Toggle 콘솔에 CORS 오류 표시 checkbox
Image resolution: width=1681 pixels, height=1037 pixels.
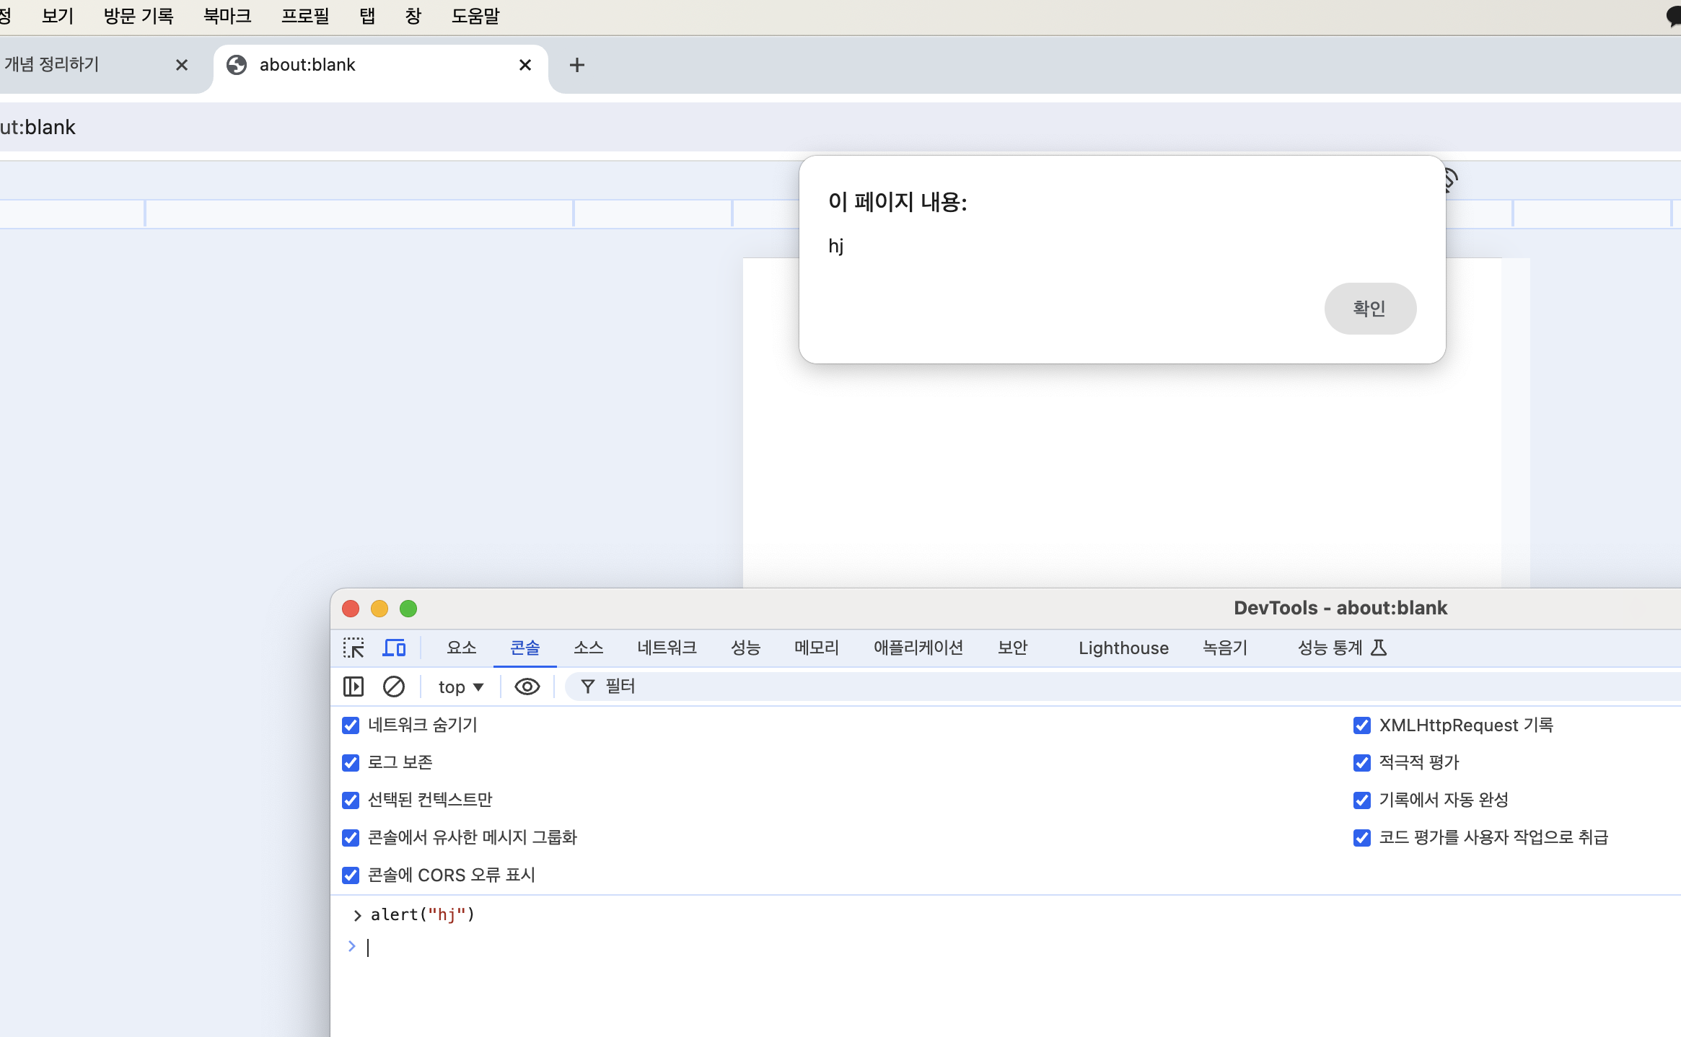click(x=351, y=875)
